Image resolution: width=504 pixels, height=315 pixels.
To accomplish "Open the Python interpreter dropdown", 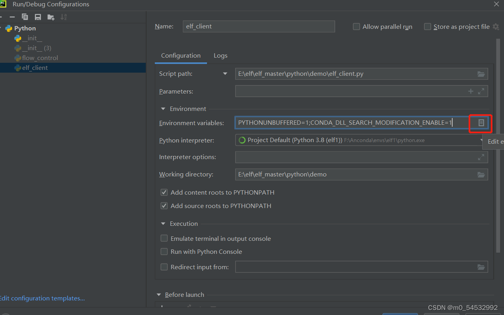I will (359, 140).
